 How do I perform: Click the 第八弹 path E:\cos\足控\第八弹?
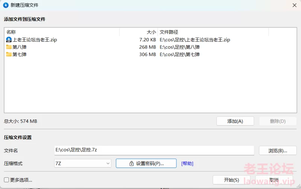point(179,47)
